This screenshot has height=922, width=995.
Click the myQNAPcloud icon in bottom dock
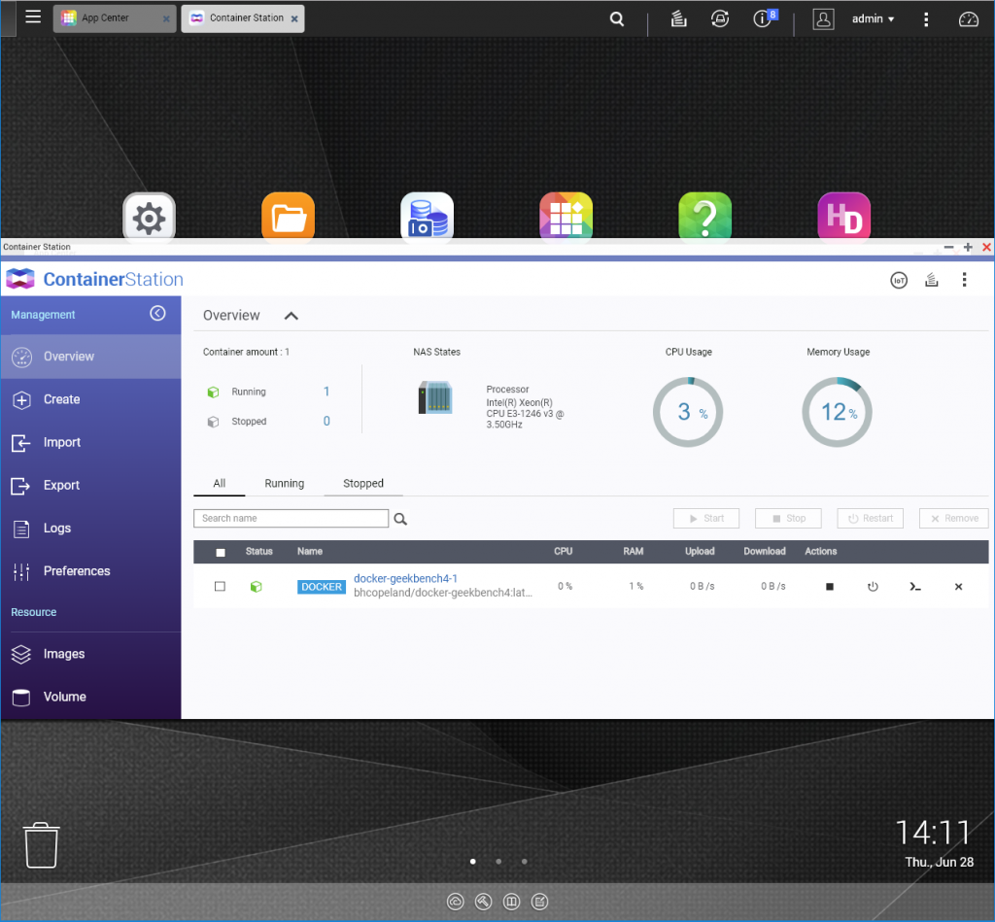[x=456, y=902]
